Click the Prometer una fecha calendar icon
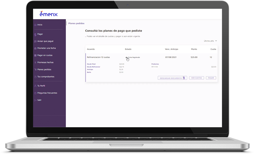Viewport: 254px width, 154px height. (35, 48)
